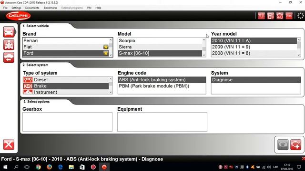Viewport: 305px width, 171px height.
Task: Open the VIN menu
Action: 89,8
